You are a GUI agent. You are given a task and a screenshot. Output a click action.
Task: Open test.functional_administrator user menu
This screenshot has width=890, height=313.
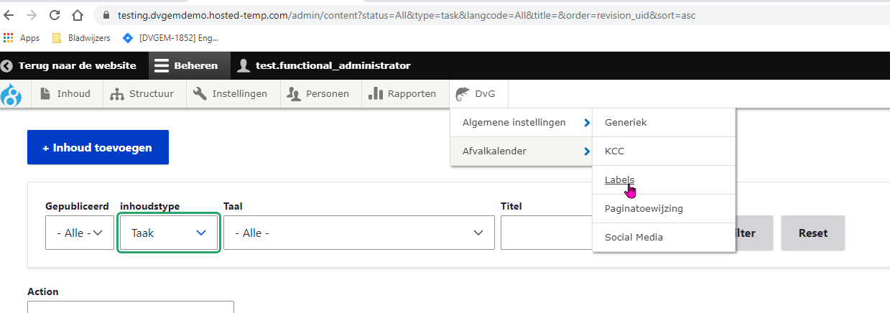coord(325,65)
